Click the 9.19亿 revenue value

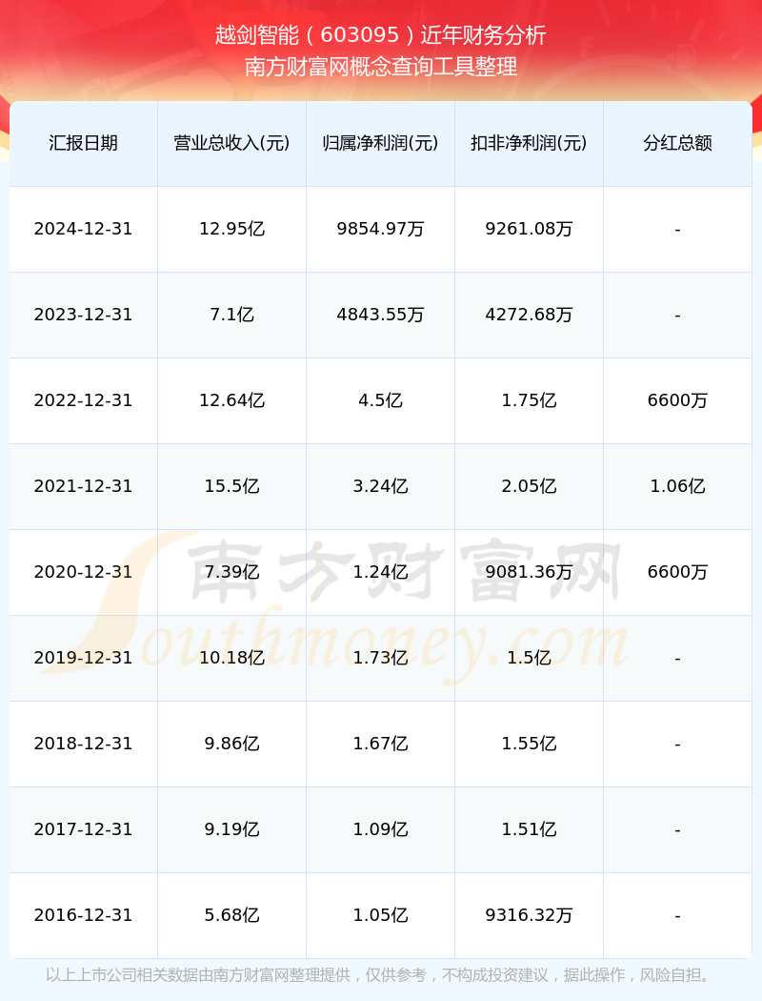click(232, 829)
